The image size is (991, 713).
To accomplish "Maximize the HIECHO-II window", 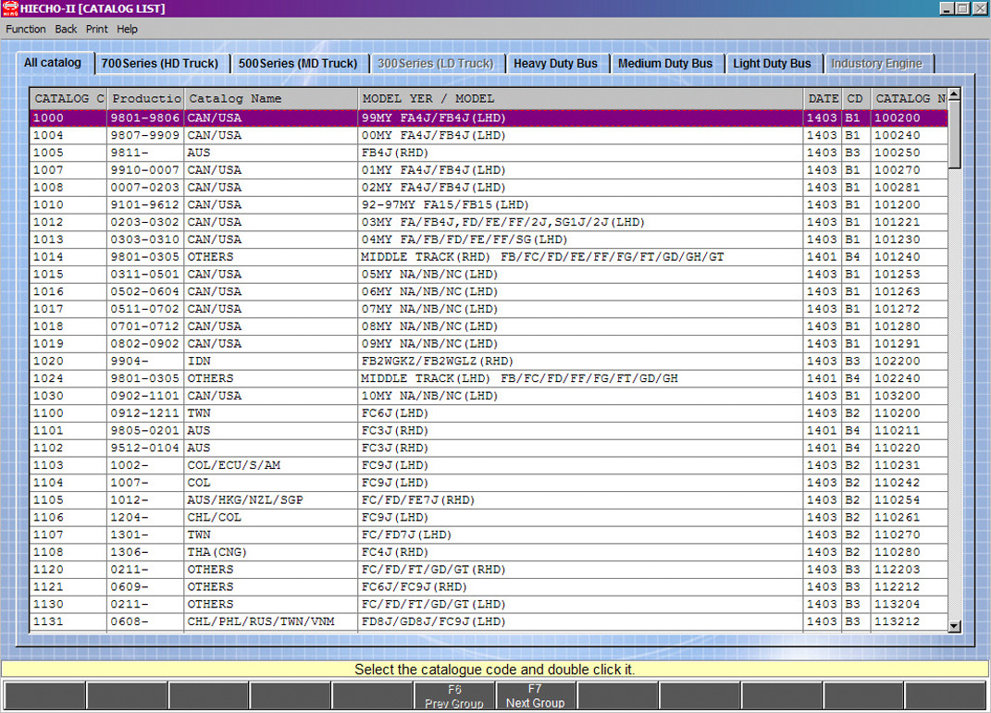I will tap(963, 8).
